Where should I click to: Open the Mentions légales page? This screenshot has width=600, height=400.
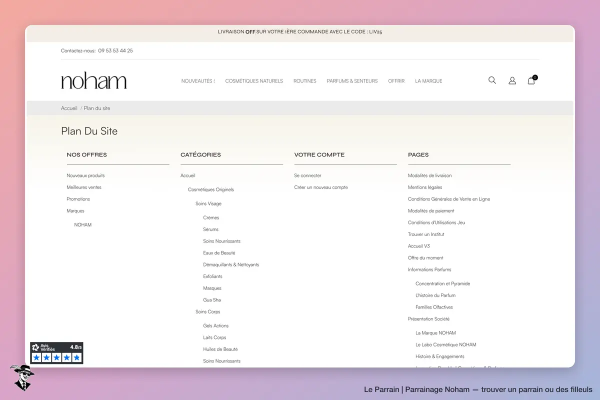click(425, 187)
